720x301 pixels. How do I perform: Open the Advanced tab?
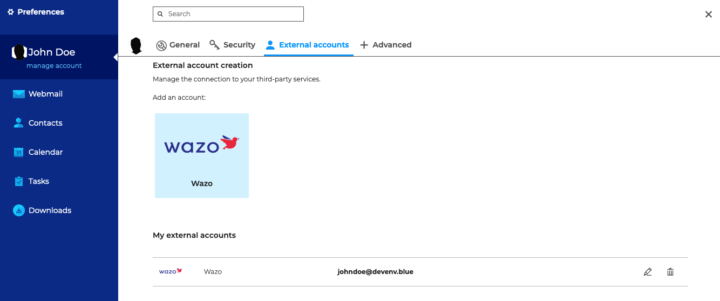[385, 45]
